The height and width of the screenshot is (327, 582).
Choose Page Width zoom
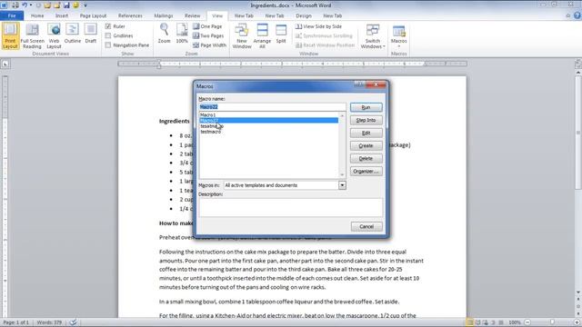[x=209, y=45]
